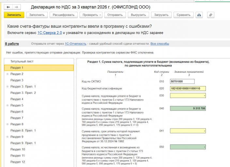Go forward with the right arrow button
Viewport: 230px width, 167px height.
[17, 7]
